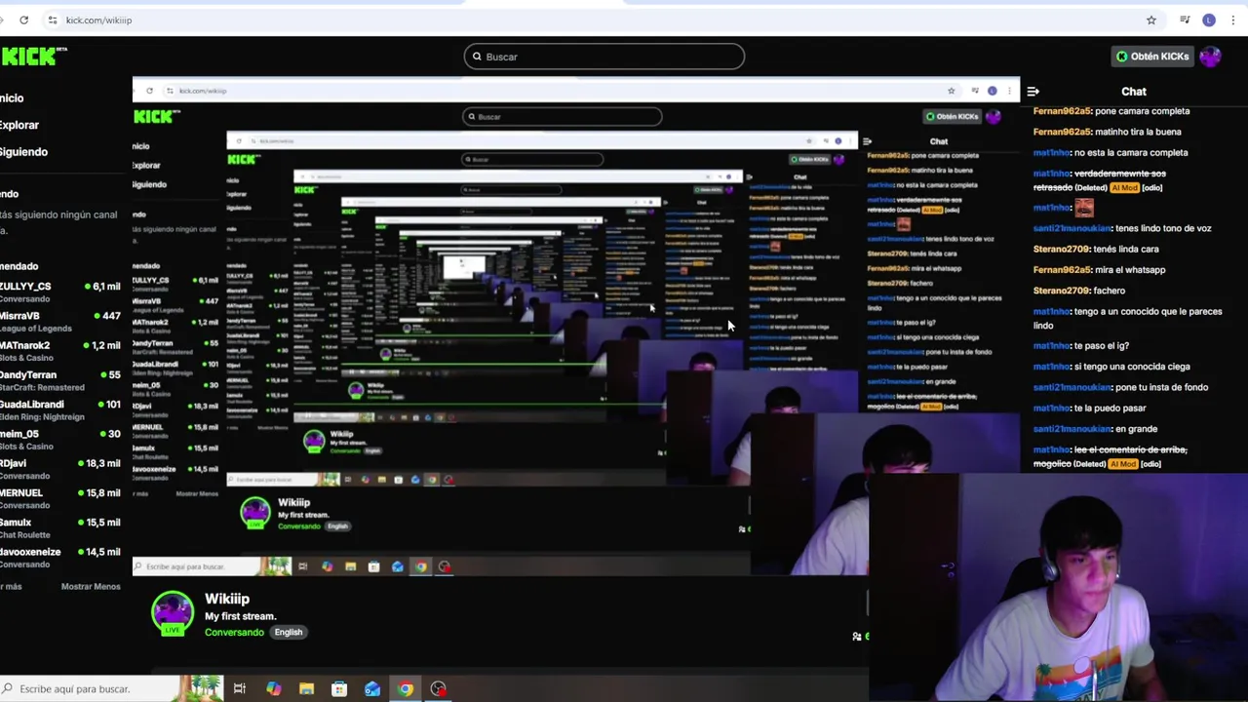This screenshot has height=702, width=1248.
Task: Click [odio] tag on 'mogolico' message
Action: pyautogui.click(x=1152, y=464)
